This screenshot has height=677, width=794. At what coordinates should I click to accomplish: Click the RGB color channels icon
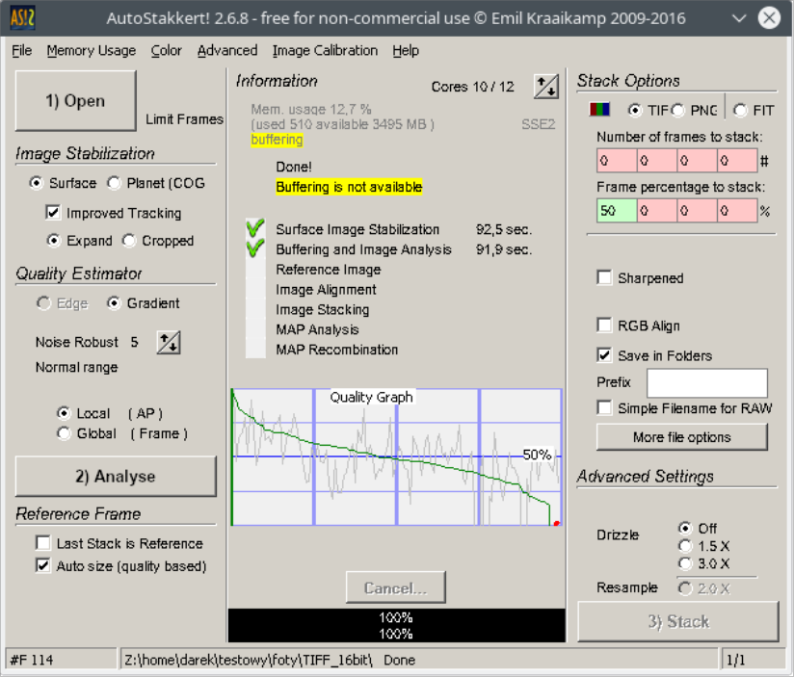point(599,110)
